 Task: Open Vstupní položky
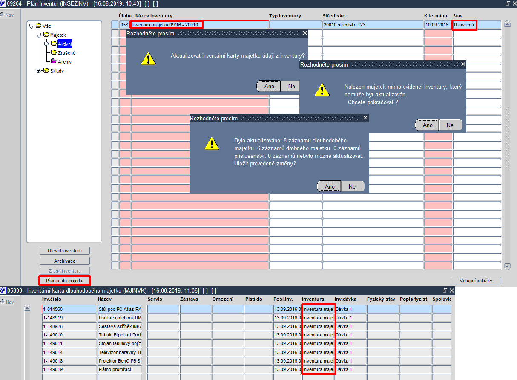[x=476, y=281]
